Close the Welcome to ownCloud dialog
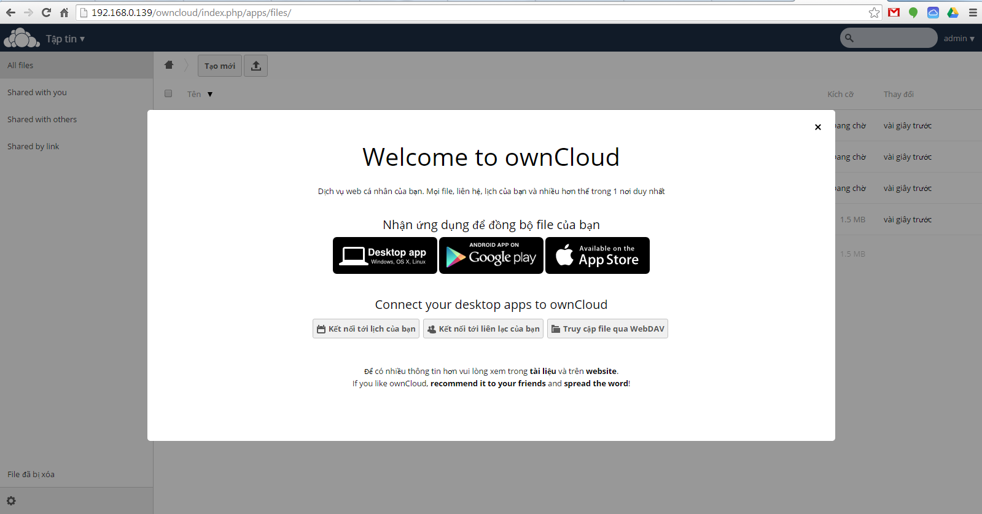This screenshot has height=514, width=982. pyautogui.click(x=817, y=127)
